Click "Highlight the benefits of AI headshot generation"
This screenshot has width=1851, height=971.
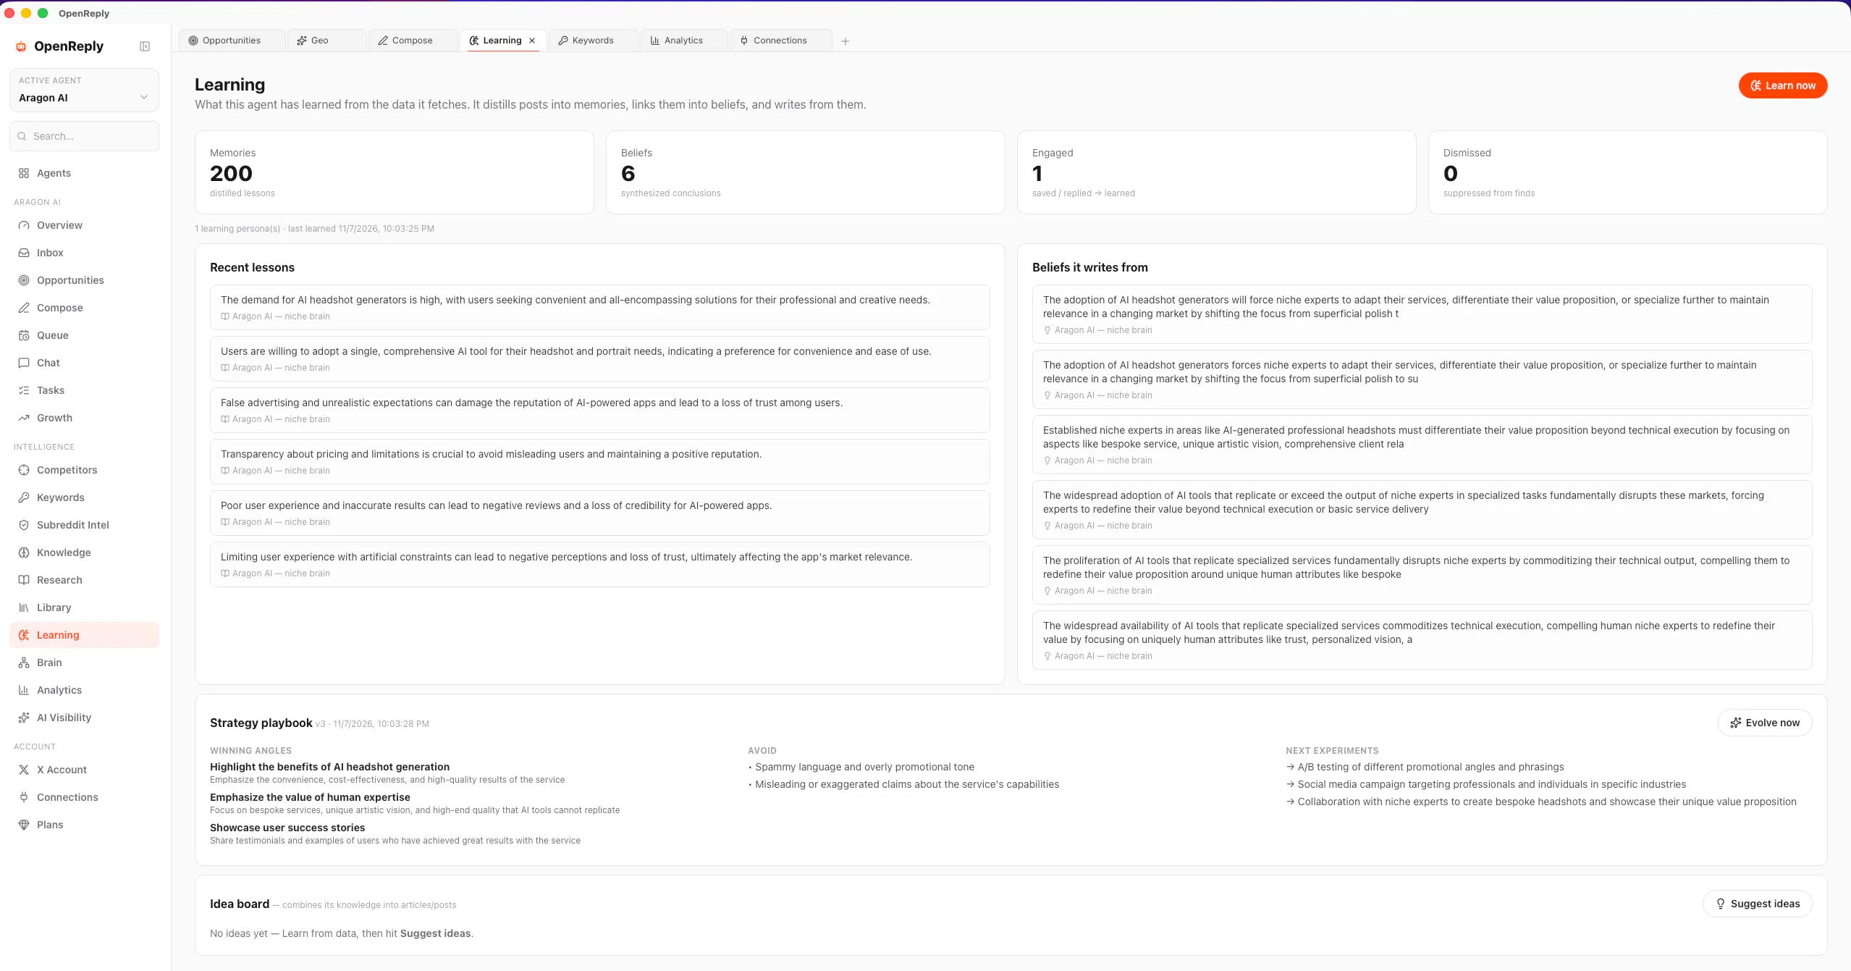pos(329,767)
